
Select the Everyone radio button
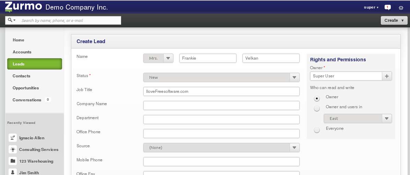[317, 130]
